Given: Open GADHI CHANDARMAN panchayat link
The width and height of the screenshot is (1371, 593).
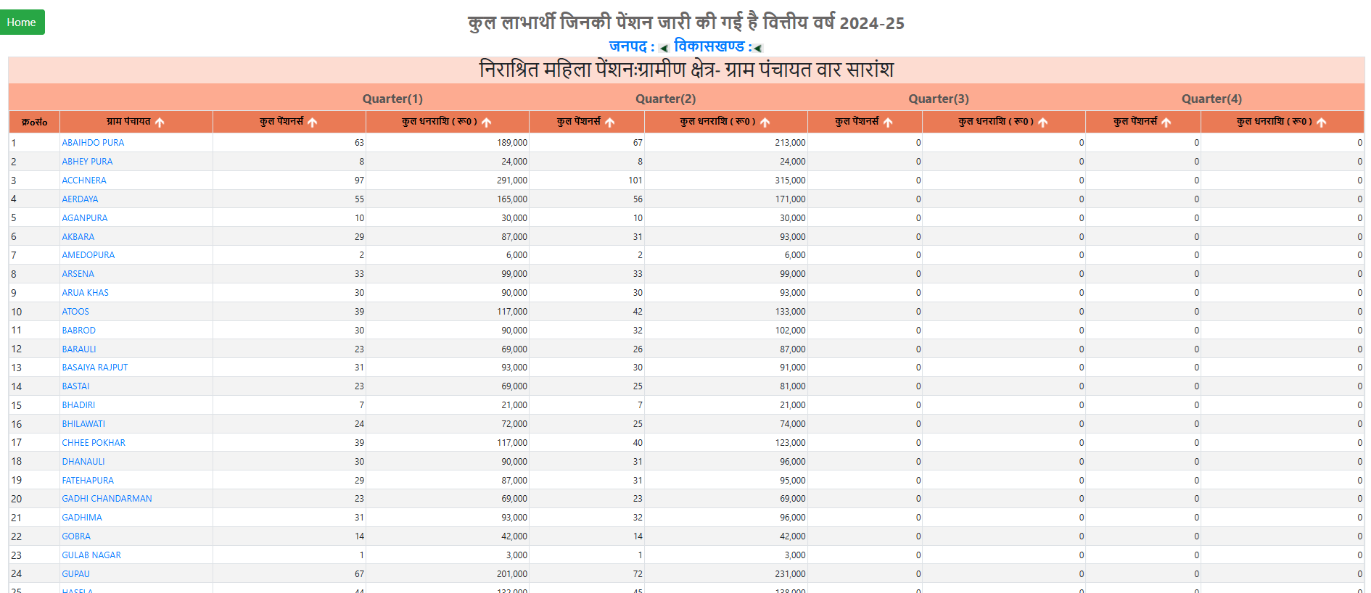Looking at the screenshot, I should pyautogui.click(x=107, y=499).
